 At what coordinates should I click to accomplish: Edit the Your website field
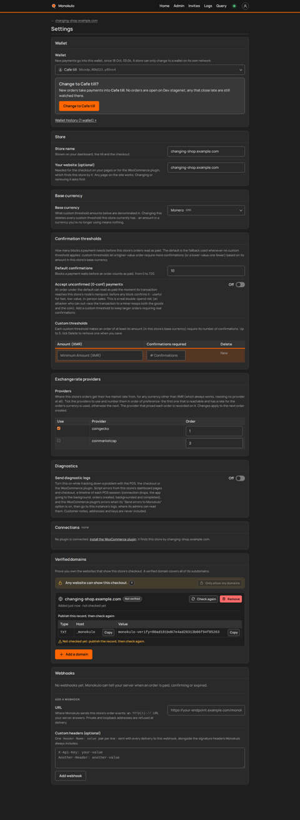click(x=206, y=168)
